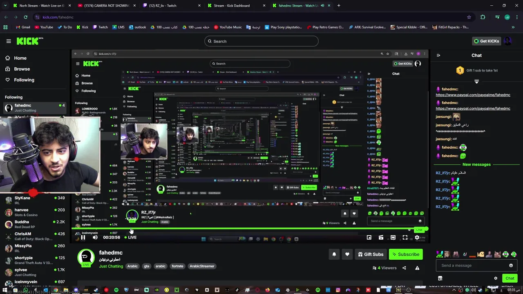Toggle theater mode
523x294 pixels.
[x=393, y=237]
